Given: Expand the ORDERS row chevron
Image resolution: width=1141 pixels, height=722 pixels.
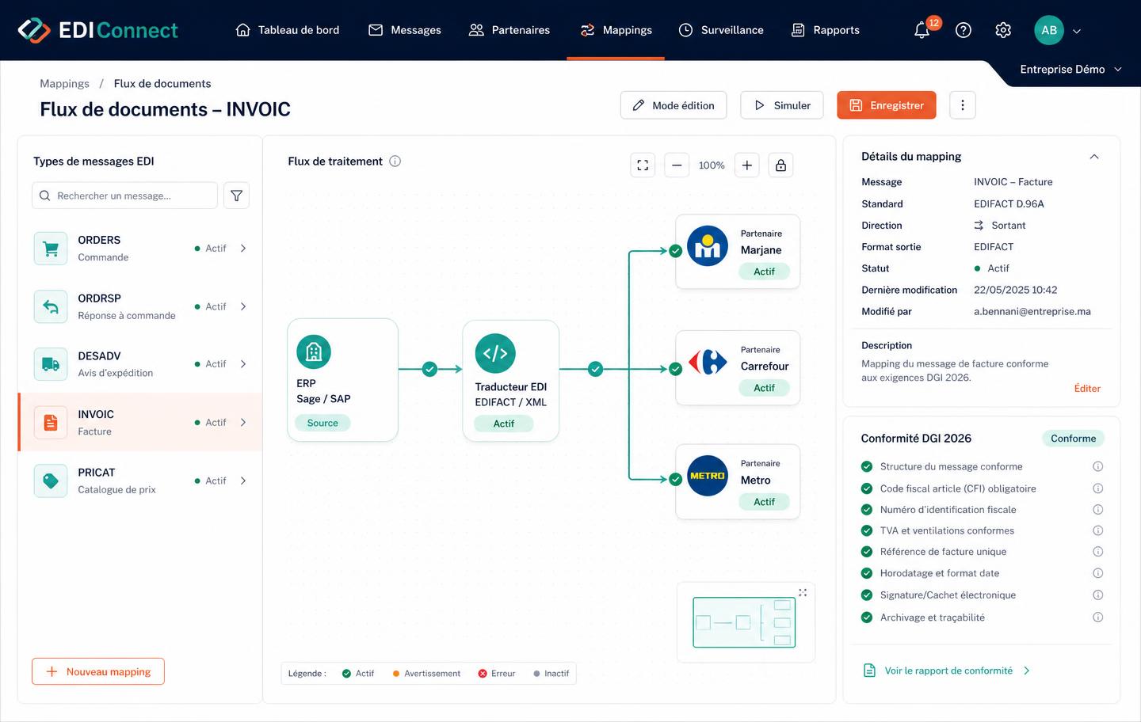Looking at the screenshot, I should pos(243,249).
